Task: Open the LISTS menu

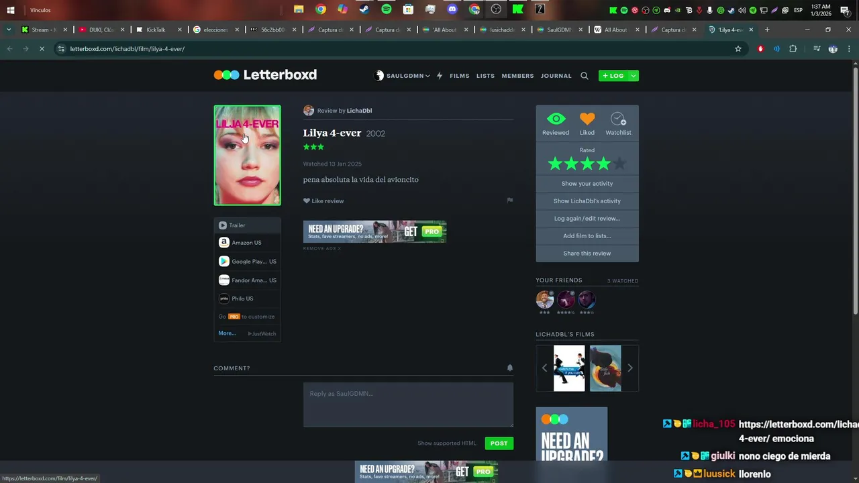Action: pyautogui.click(x=485, y=76)
